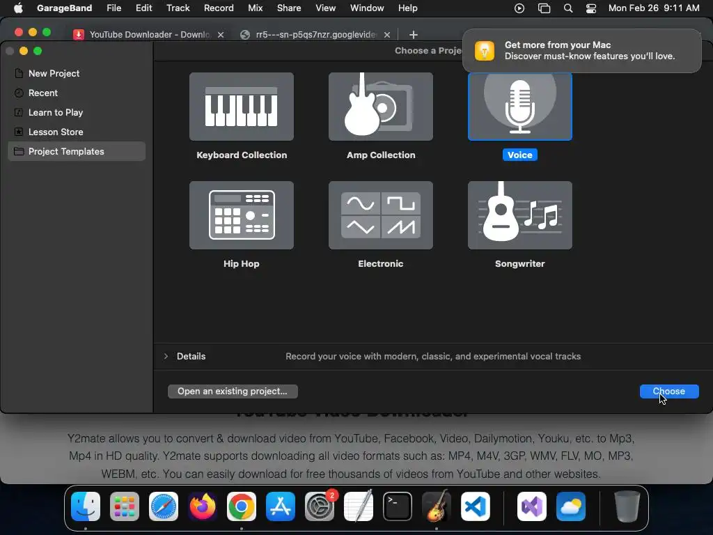Open the Share menu
This screenshot has width=713, height=535.
[x=289, y=8]
